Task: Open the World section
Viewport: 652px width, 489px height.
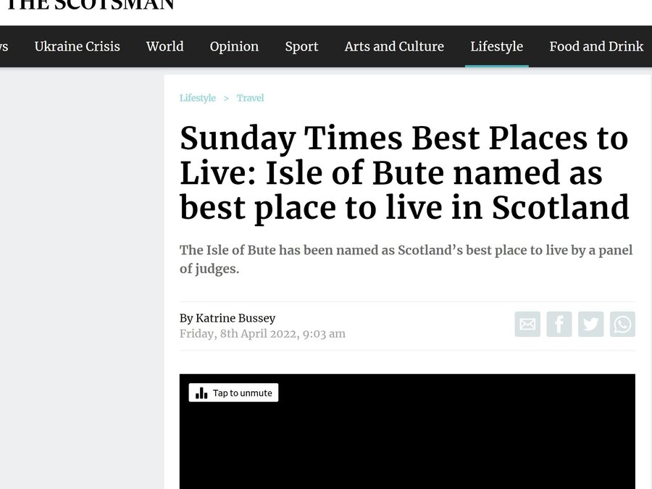Action: [x=164, y=46]
